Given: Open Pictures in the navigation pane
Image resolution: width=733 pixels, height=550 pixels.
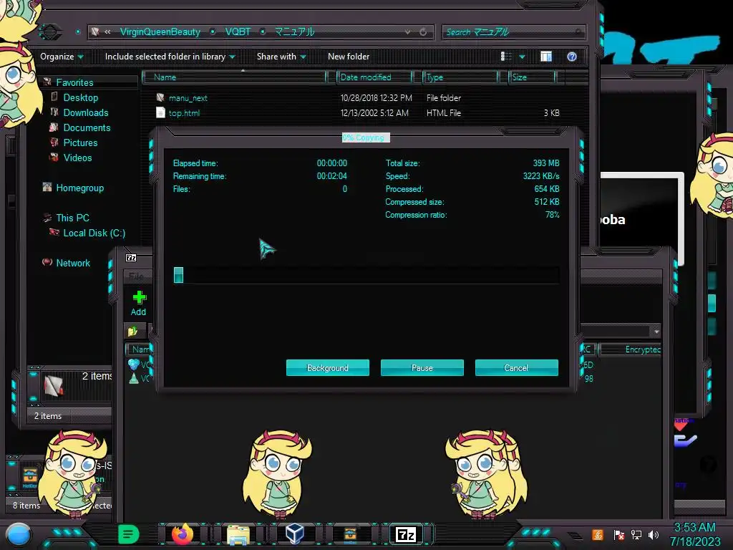Looking at the screenshot, I should tap(80, 143).
